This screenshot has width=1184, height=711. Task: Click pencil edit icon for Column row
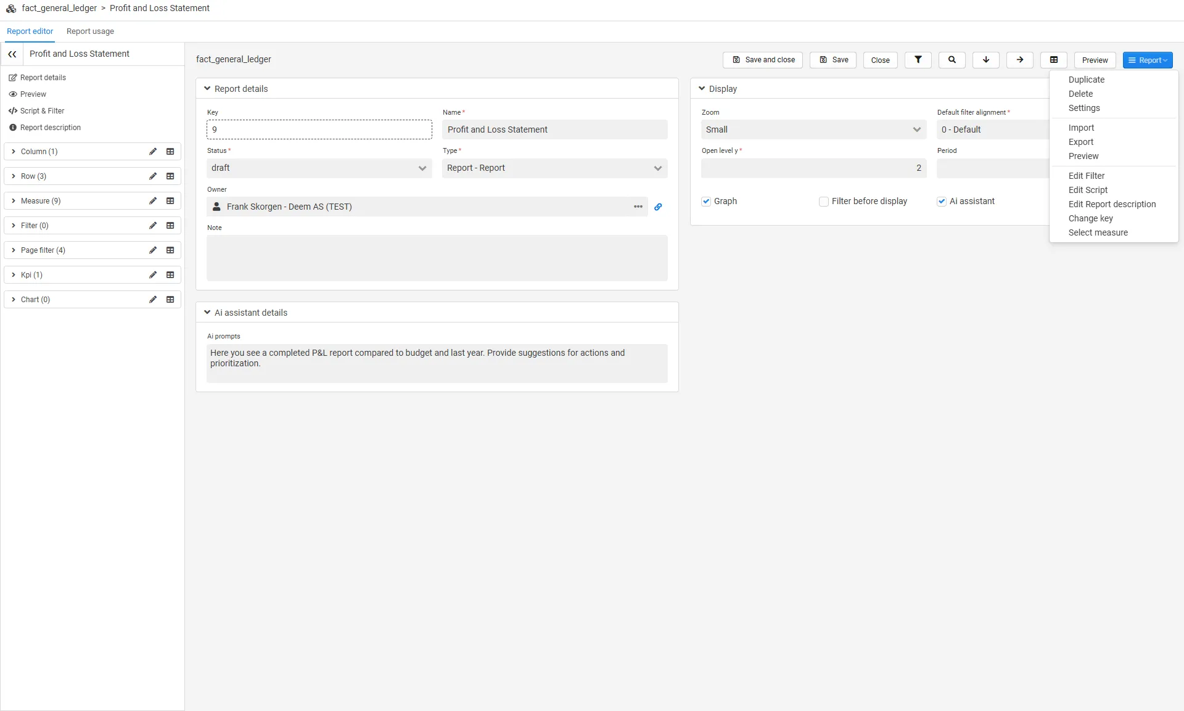[153, 152]
